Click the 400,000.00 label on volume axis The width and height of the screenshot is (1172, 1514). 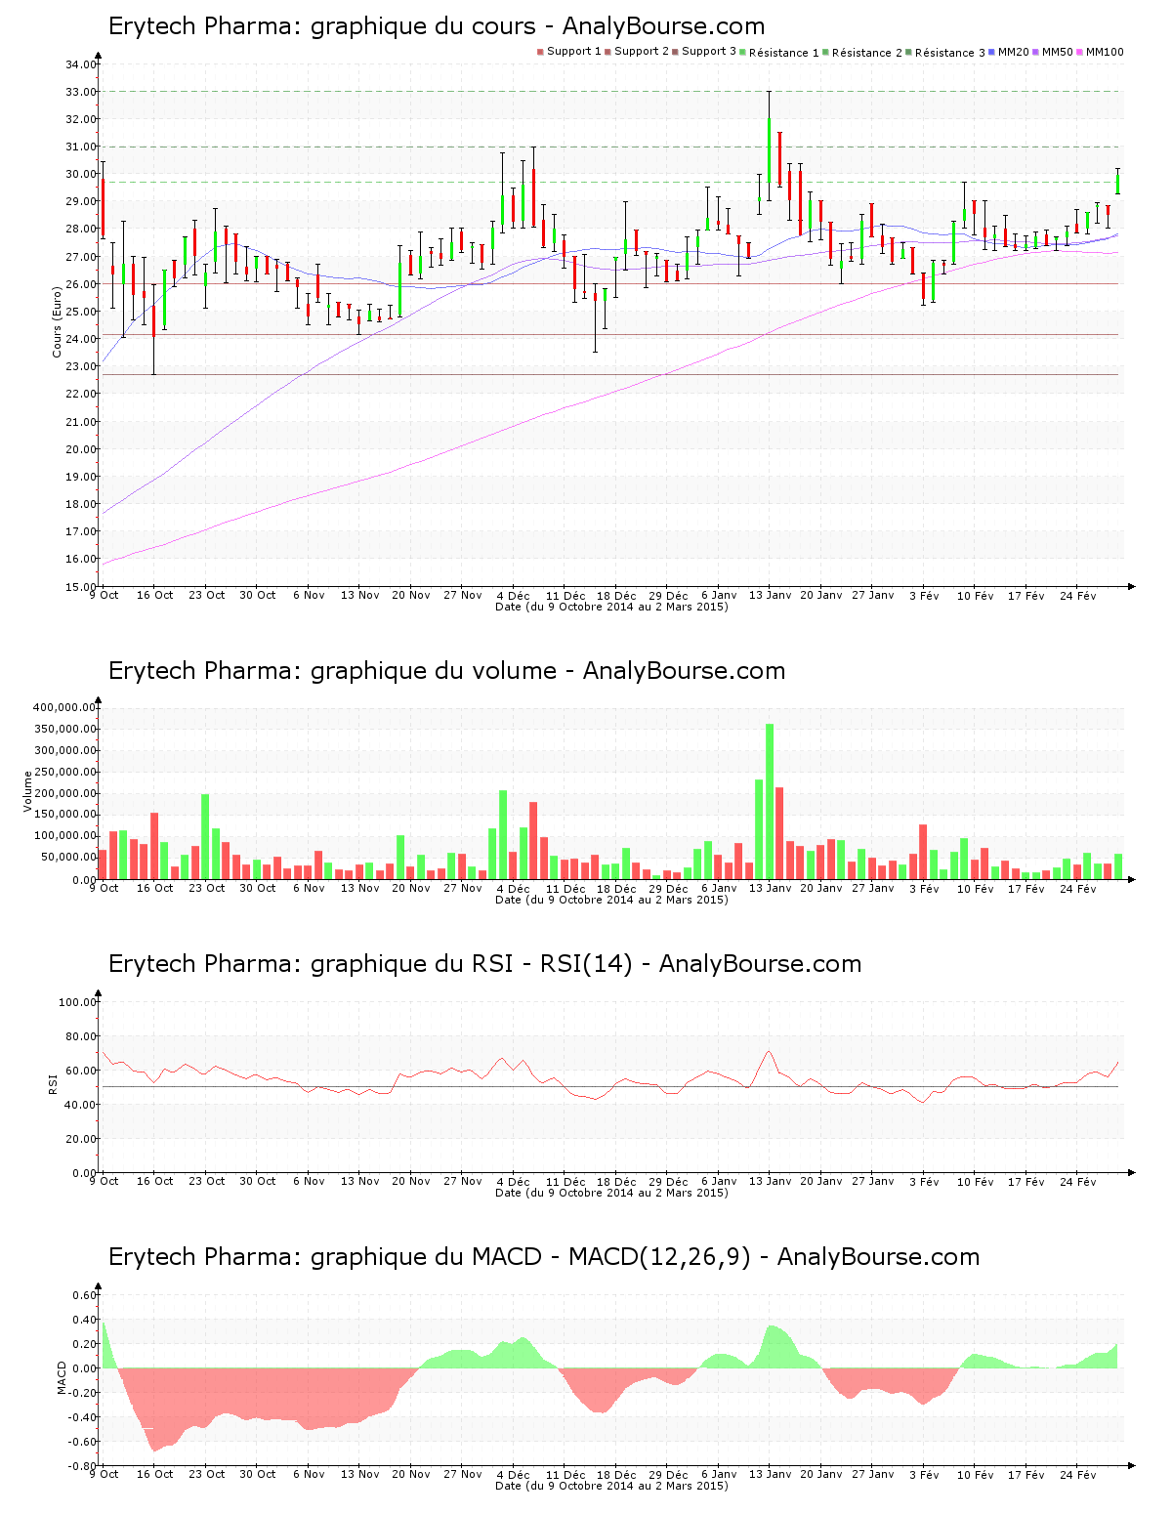pos(64,707)
